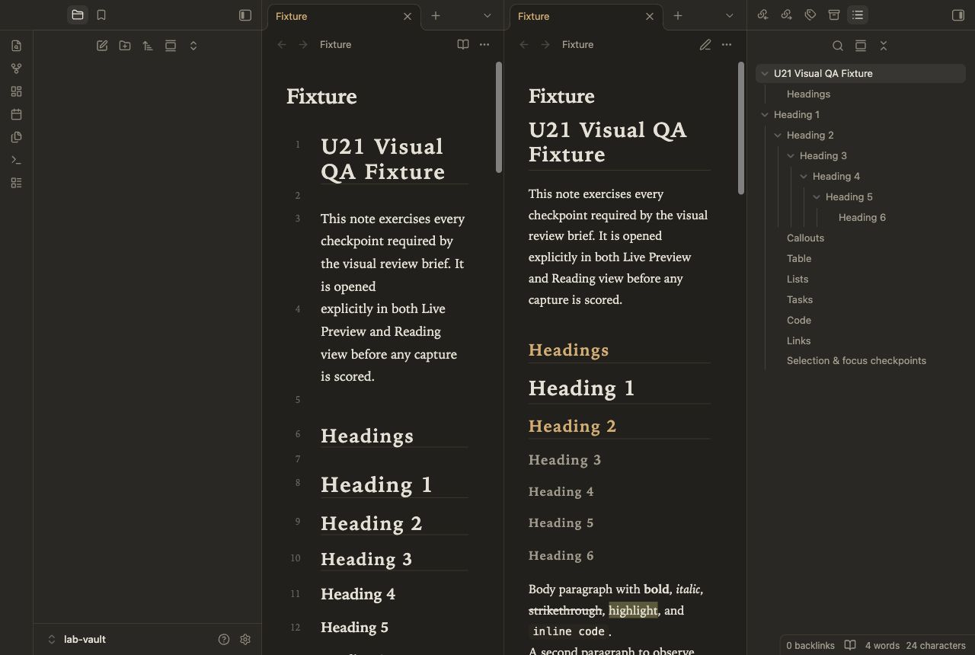This screenshot has height=655, width=975.
Task: Collapse the Heading 3 outline chevron
Action: 791,156
